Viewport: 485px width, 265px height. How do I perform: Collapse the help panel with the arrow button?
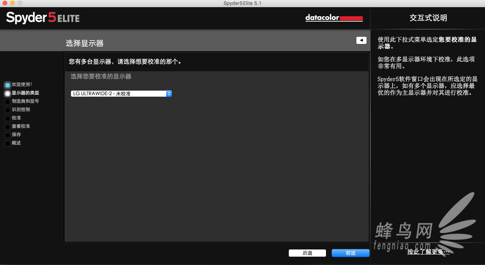click(x=361, y=40)
